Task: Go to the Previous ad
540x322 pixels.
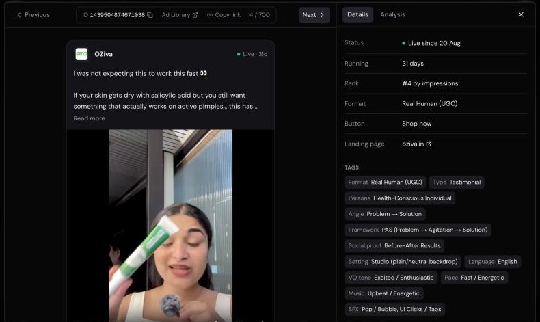Action: pyautogui.click(x=33, y=15)
